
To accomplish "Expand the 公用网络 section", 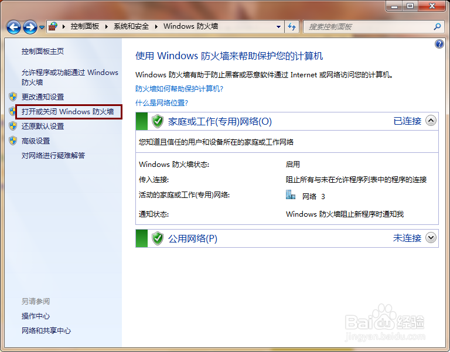I will coord(431,238).
